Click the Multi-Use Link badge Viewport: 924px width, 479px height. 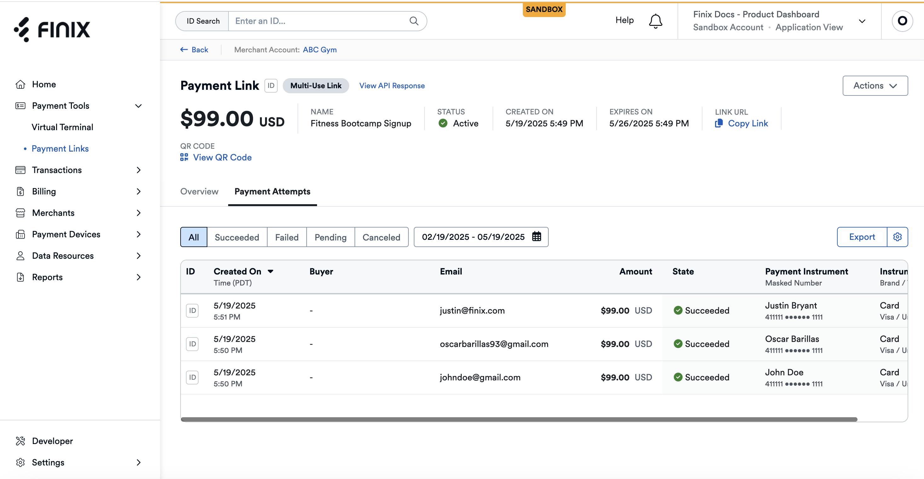316,86
